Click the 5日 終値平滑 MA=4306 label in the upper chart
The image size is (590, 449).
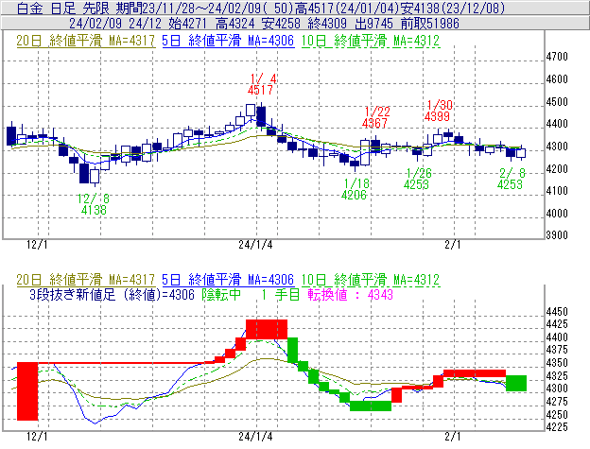tap(228, 41)
